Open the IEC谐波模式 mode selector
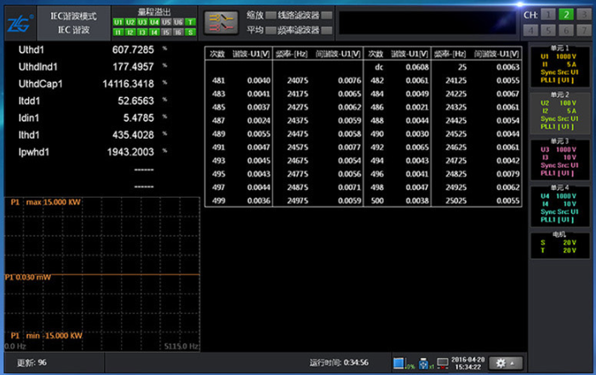596x375 pixels. point(73,23)
